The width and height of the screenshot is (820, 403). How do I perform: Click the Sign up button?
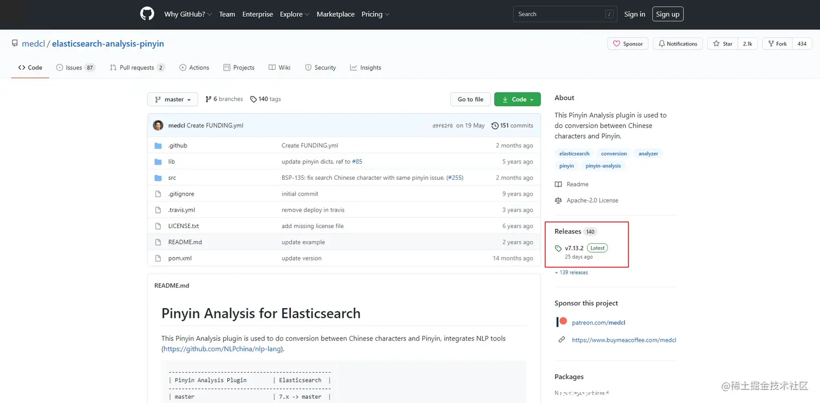click(668, 14)
